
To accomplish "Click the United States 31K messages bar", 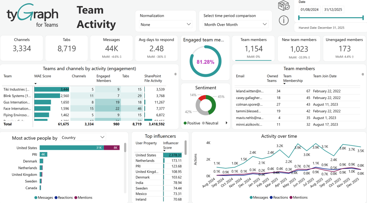I will [x=72, y=148].
